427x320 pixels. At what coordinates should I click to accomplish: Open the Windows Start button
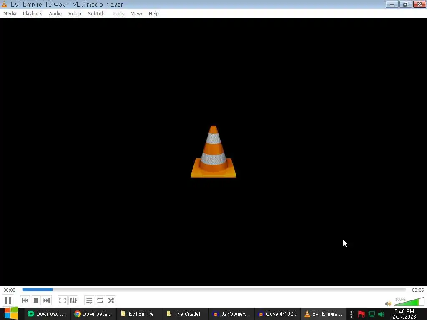[11, 313]
